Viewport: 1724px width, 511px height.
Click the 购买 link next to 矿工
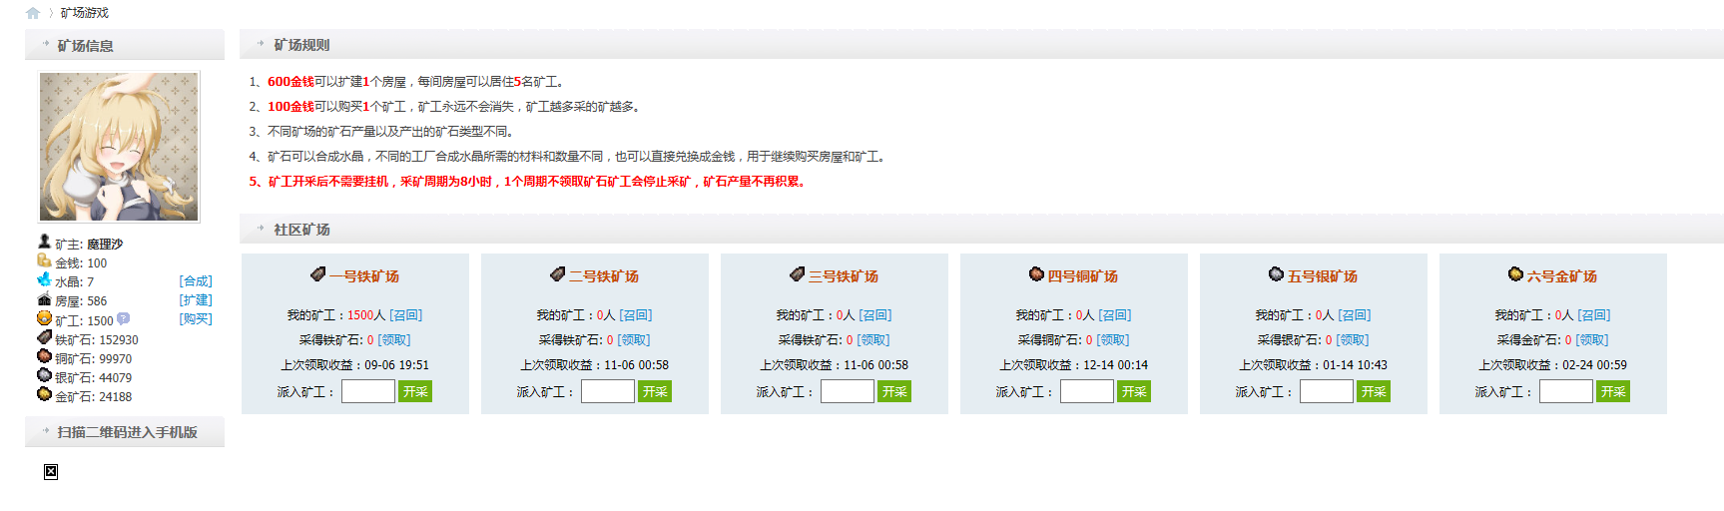(196, 319)
